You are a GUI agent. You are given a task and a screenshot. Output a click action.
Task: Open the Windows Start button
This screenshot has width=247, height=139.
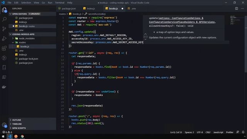[3, 136]
